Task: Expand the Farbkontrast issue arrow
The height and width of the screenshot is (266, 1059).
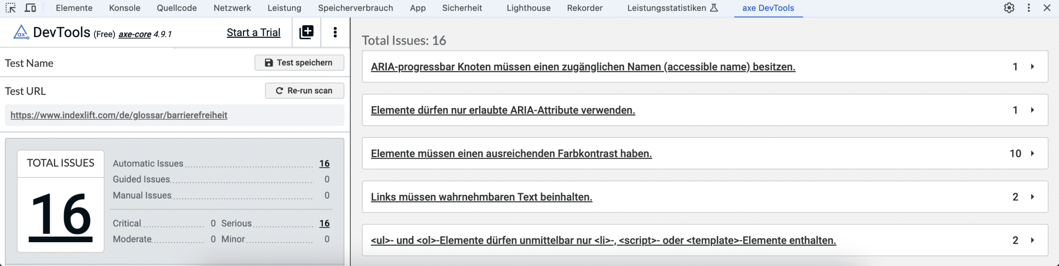Action: coord(1033,153)
